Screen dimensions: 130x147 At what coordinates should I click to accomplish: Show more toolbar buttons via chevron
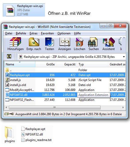click(x=124, y=38)
